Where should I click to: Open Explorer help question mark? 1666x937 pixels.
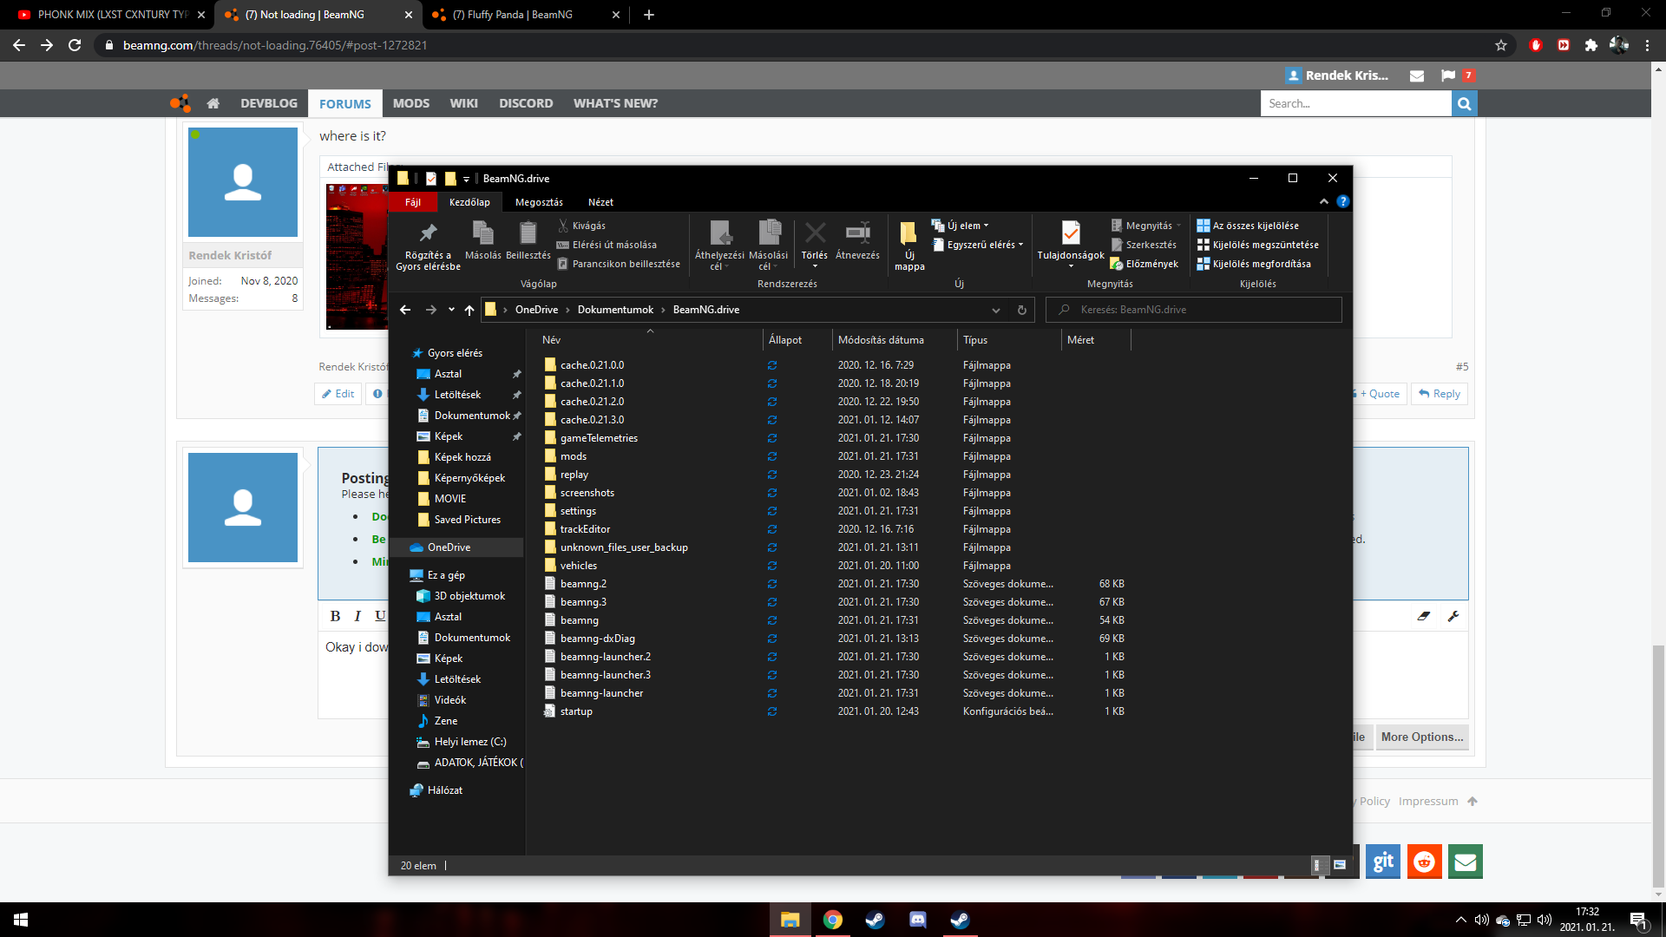1342,201
